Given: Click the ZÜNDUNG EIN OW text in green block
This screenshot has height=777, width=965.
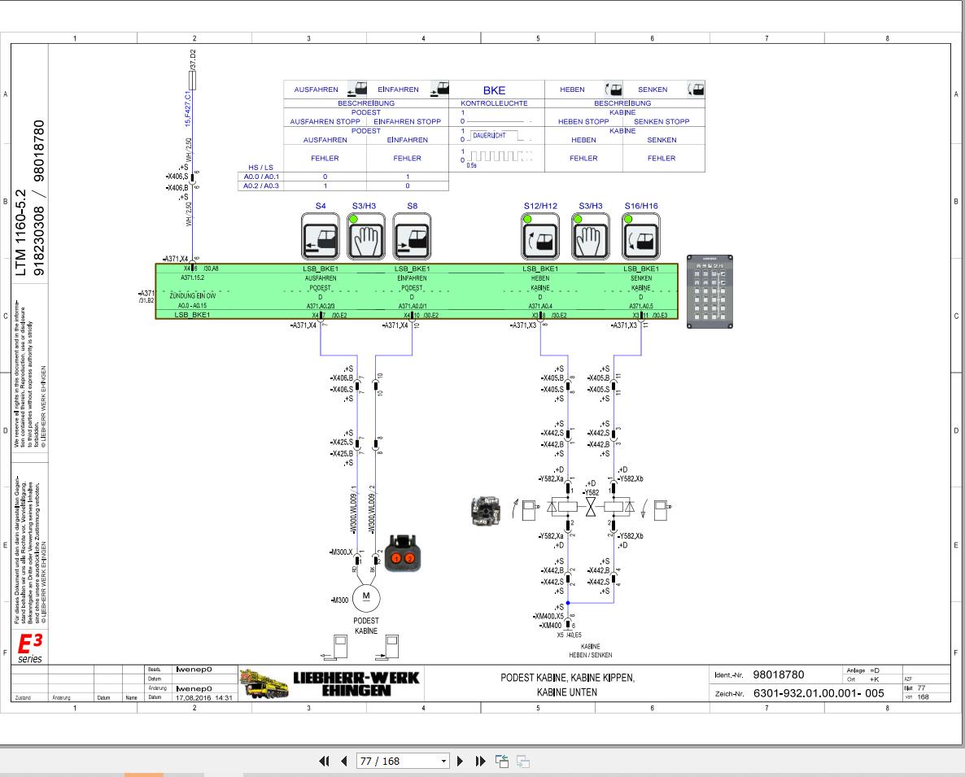Looking at the screenshot, I should [x=193, y=296].
